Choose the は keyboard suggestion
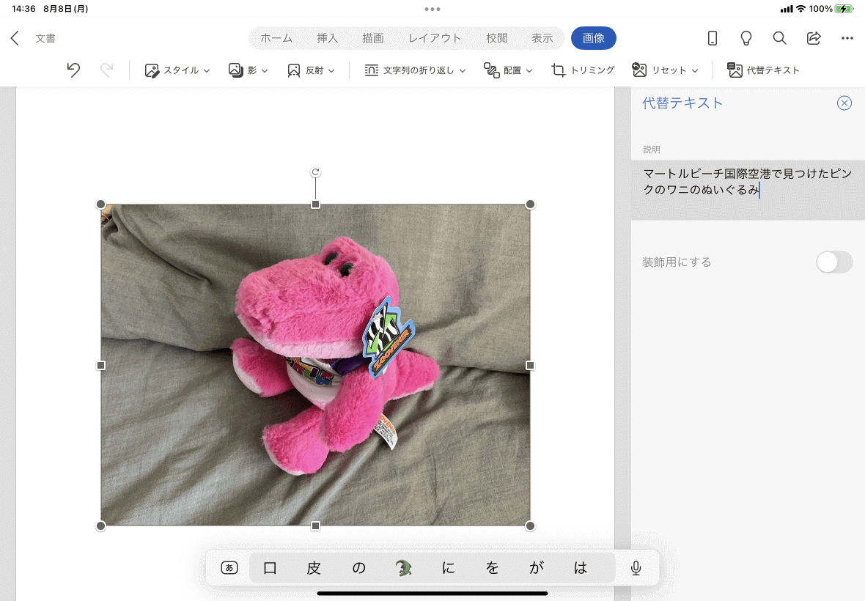Screen dimensions: 865x601 (581, 568)
